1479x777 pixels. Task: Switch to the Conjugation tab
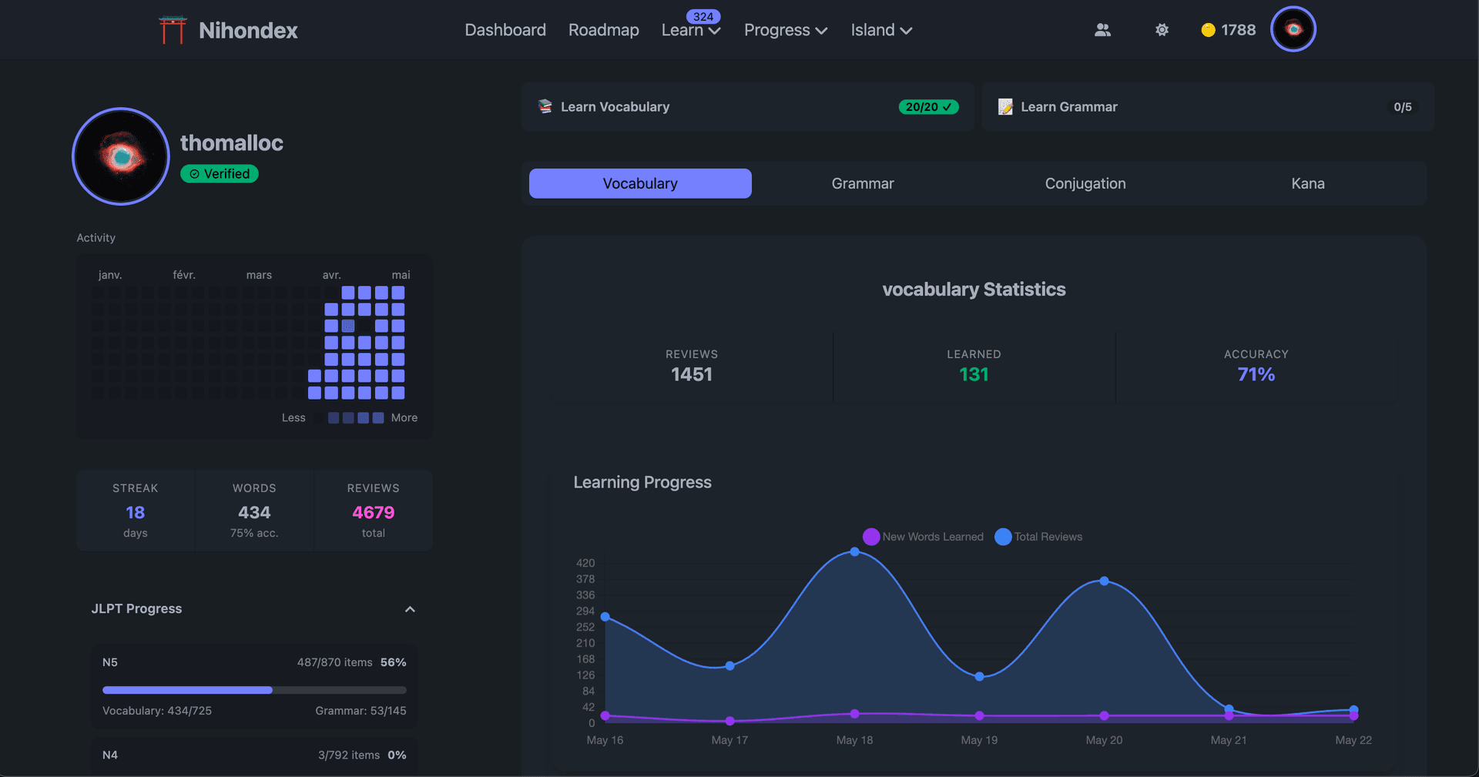(x=1085, y=183)
